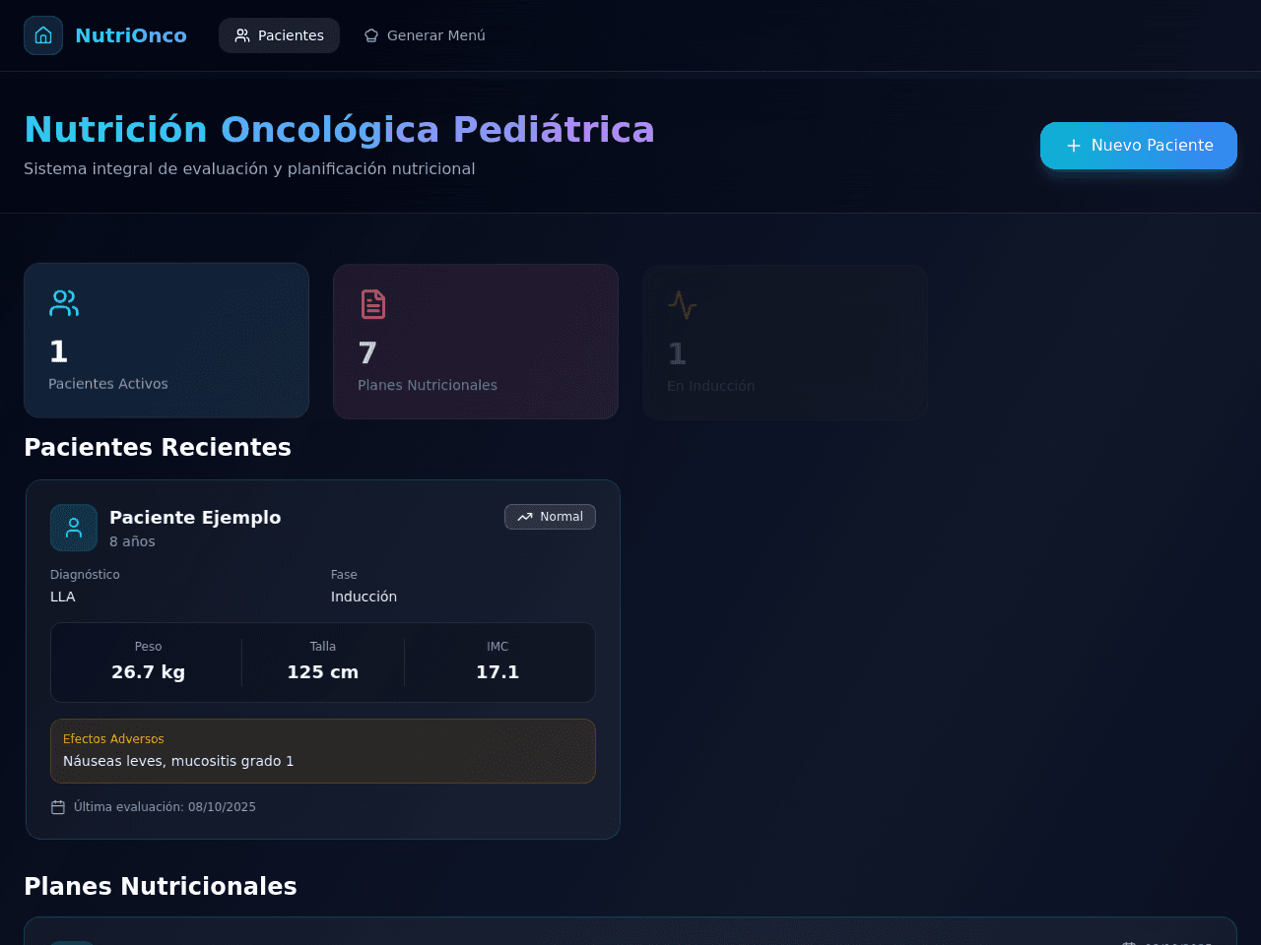This screenshot has height=945, width=1261.
Task: Click the Efectos Adversos box
Action: coord(323,751)
